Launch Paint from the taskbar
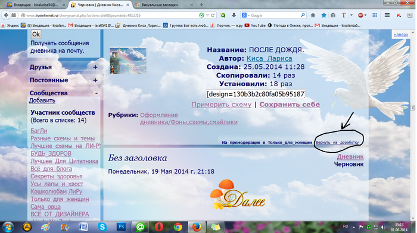The width and height of the screenshot is (417, 233). coord(46,227)
